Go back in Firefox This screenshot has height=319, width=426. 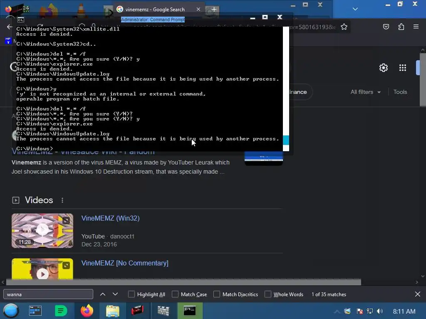[10, 27]
